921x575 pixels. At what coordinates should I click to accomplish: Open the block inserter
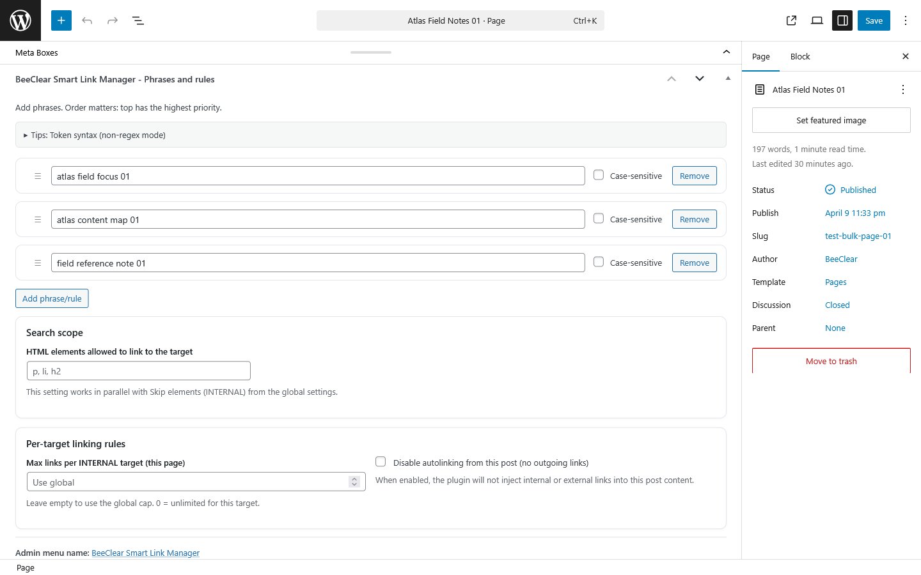click(x=61, y=20)
